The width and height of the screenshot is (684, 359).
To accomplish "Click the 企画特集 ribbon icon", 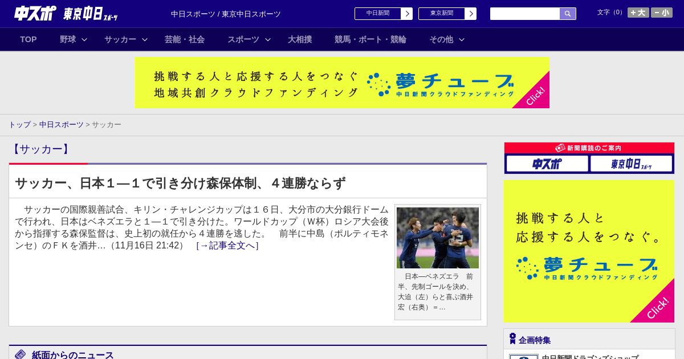I will (512, 338).
